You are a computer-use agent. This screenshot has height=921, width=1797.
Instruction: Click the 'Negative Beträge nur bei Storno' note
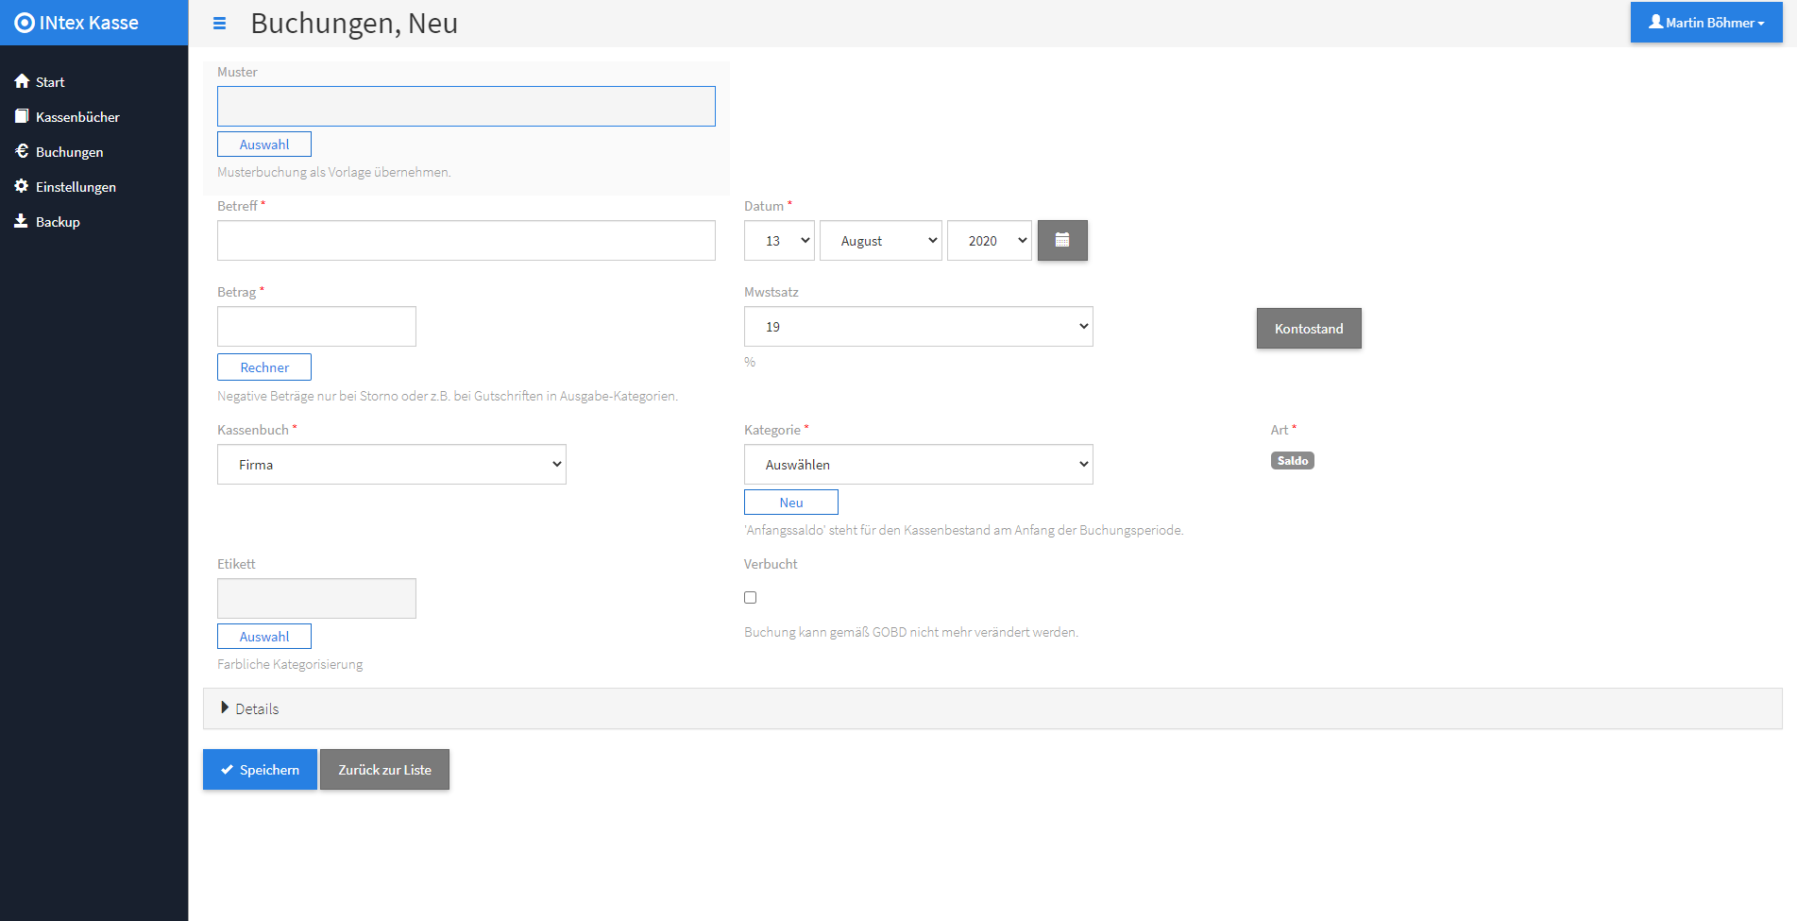click(448, 396)
